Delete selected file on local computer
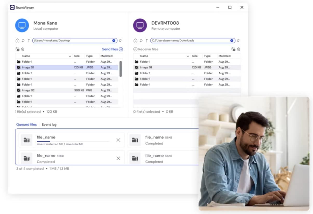The height and width of the screenshot is (214, 313). 23,49
